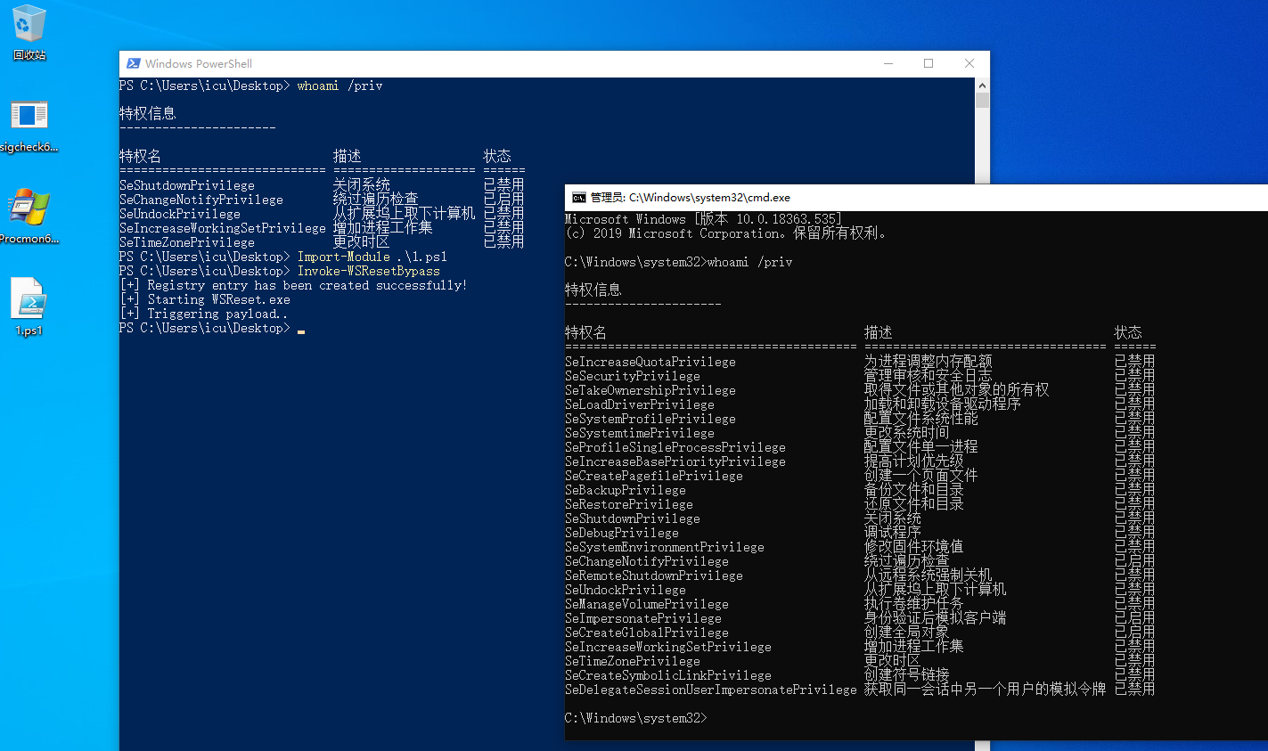Click SeIncreaseQuotaPrivilege in cmd window
The height and width of the screenshot is (751, 1268).
pos(650,362)
